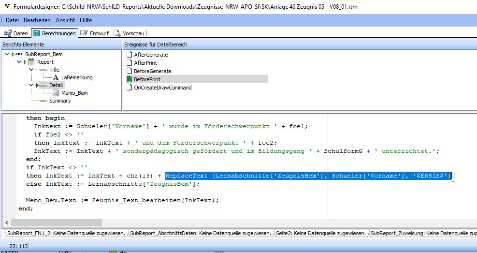The height and width of the screenshot is (253, 477).
Task: Select the BeforePrint event
Action: click(147, 79)
